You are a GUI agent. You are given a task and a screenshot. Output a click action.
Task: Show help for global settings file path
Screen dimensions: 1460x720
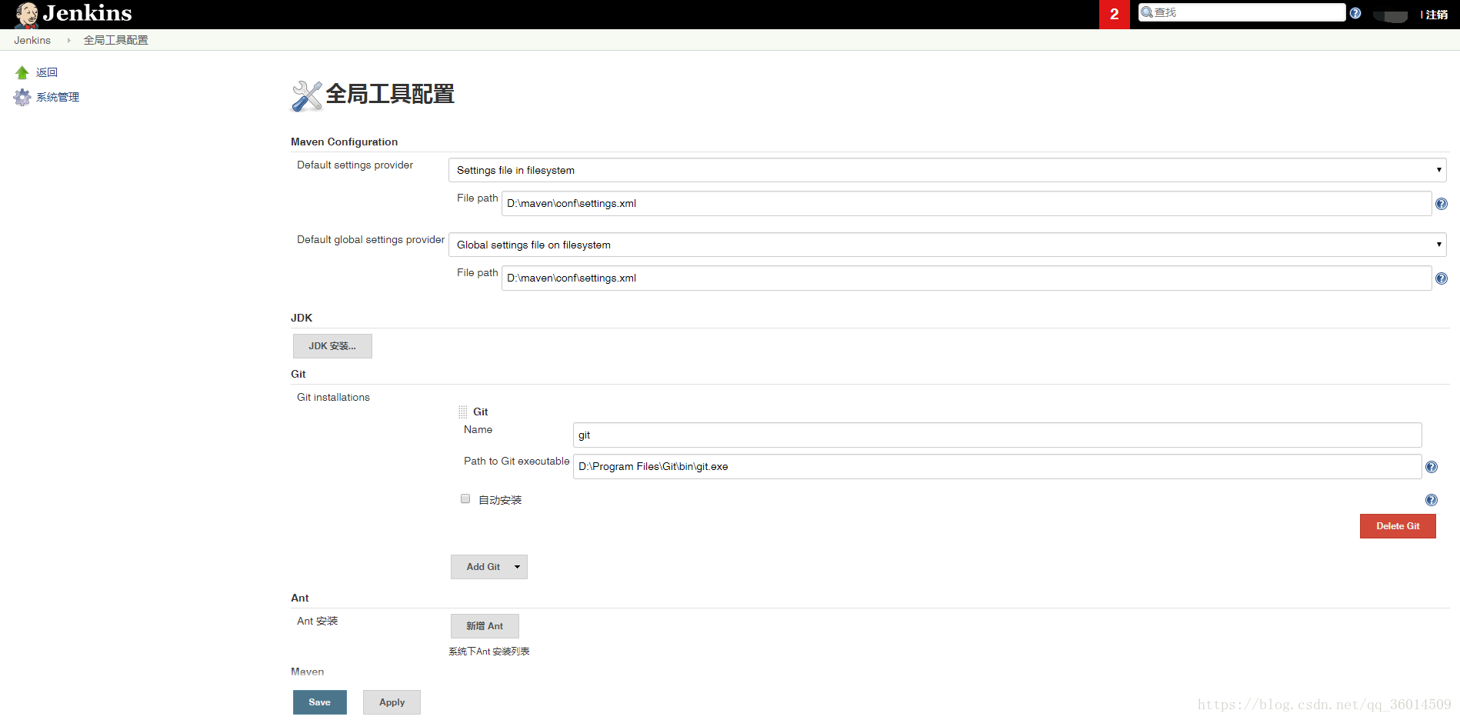click(x=1442, y=278)
